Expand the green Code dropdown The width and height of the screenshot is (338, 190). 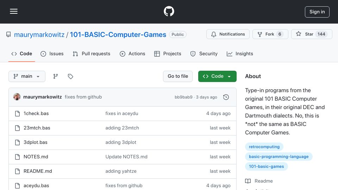[x=217, y=76]
